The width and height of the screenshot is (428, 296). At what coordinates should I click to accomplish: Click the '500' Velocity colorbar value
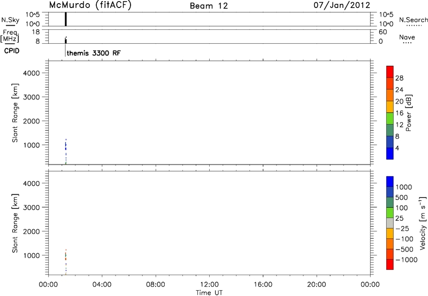pos(402,198)
